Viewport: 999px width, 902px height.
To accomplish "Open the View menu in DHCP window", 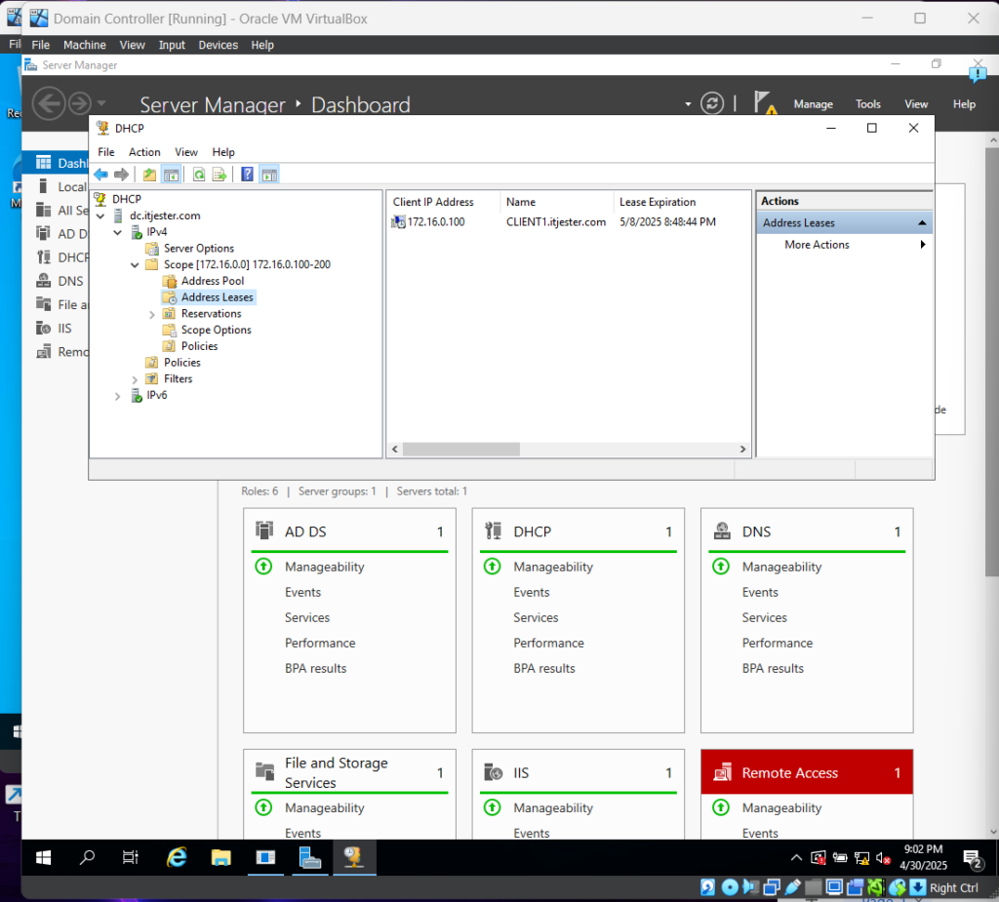I will click(x=186, y=152).
